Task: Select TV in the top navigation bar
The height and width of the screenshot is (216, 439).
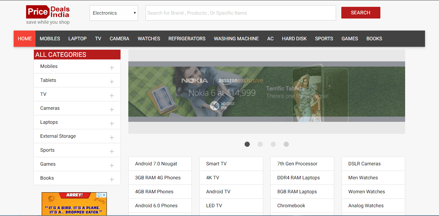Action: coord(98,39)
